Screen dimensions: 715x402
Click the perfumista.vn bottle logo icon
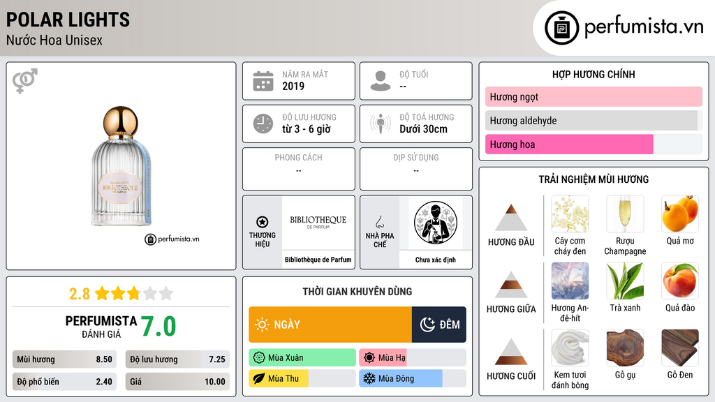tap(561, 28)
